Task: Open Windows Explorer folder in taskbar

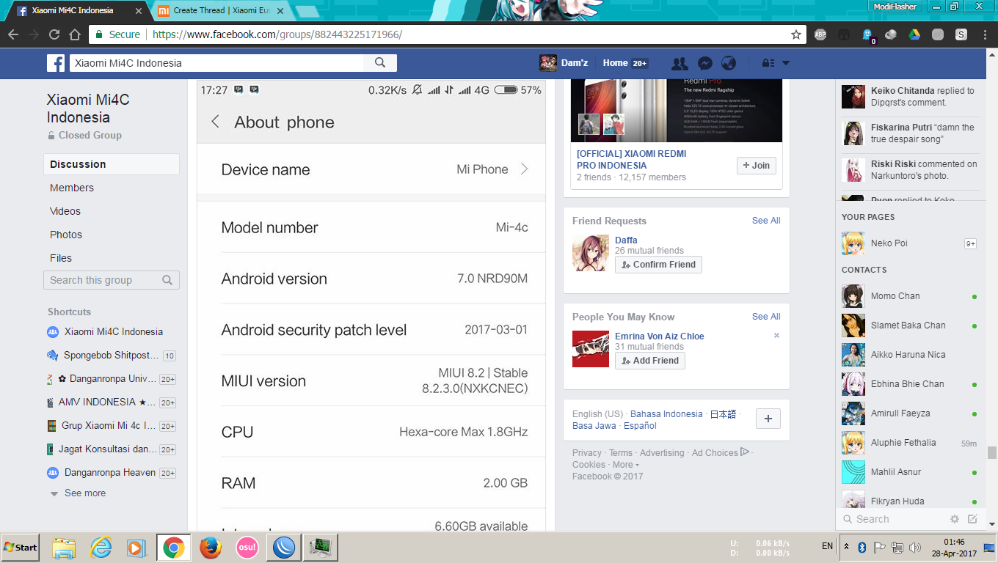Action: point(64,548)
